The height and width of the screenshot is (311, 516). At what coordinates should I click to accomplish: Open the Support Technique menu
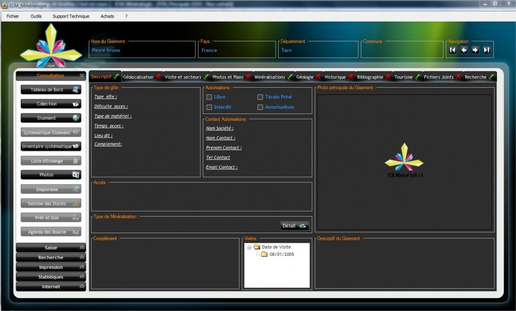coord(71,16)
